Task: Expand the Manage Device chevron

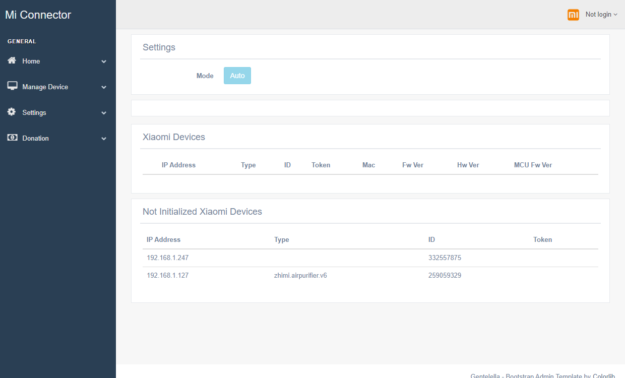Action: (104, 87)
